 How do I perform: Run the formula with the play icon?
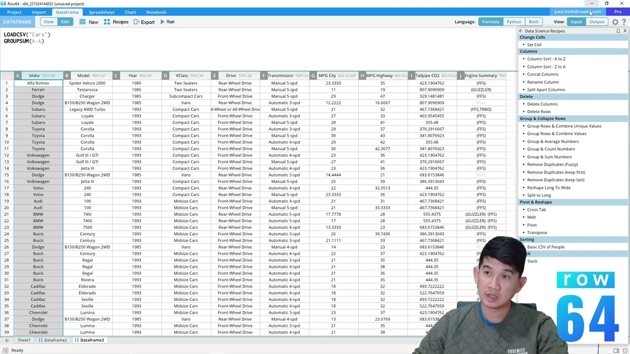click(162, 22)
